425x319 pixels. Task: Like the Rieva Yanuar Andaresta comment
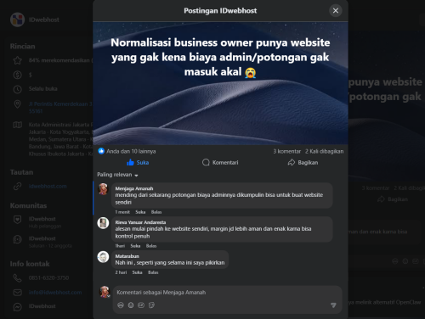tap(135, 246)
